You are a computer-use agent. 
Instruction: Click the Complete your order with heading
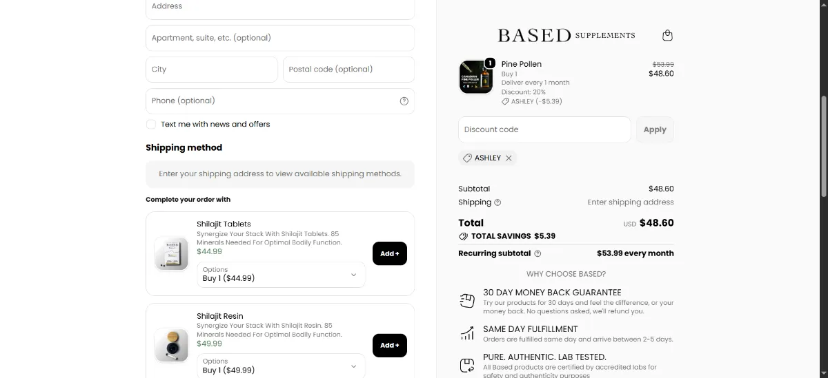click(x=188, y=200)
